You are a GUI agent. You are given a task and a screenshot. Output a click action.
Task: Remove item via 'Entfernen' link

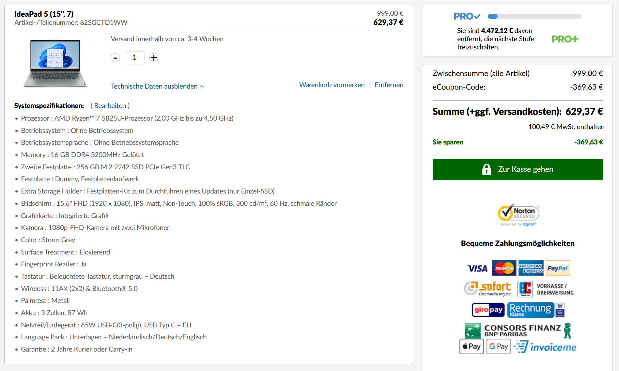(389, 85)
